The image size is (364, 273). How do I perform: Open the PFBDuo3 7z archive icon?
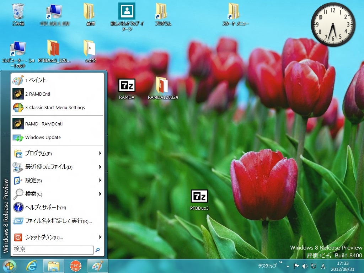pos(199,197)
